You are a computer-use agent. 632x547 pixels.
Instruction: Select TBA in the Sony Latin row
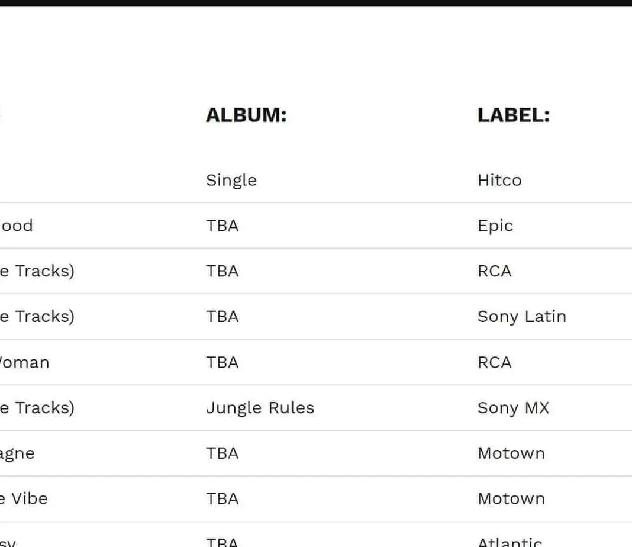[x=222, y=316]
